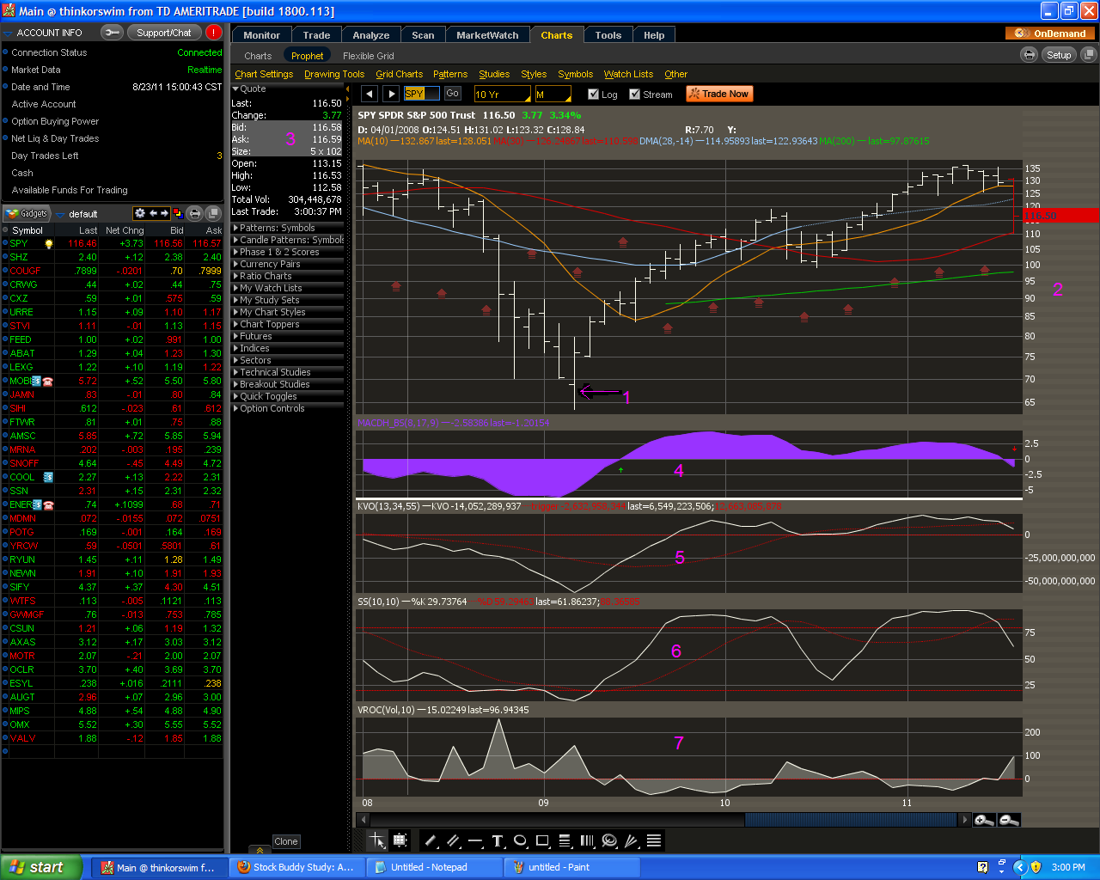Switch to the Trade tab
Screen dimensions: 1100x880
[x=316, y=35]
